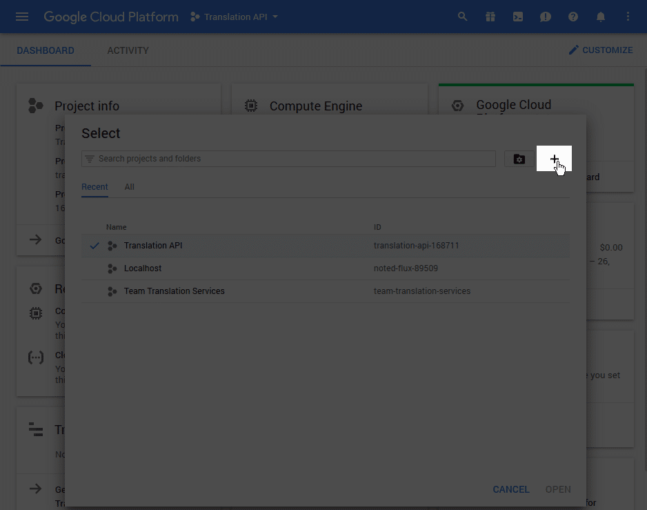The height and width of the screenshot is (510, 647).
Task: Open the help question mark icon
Action: click(573, 17)
